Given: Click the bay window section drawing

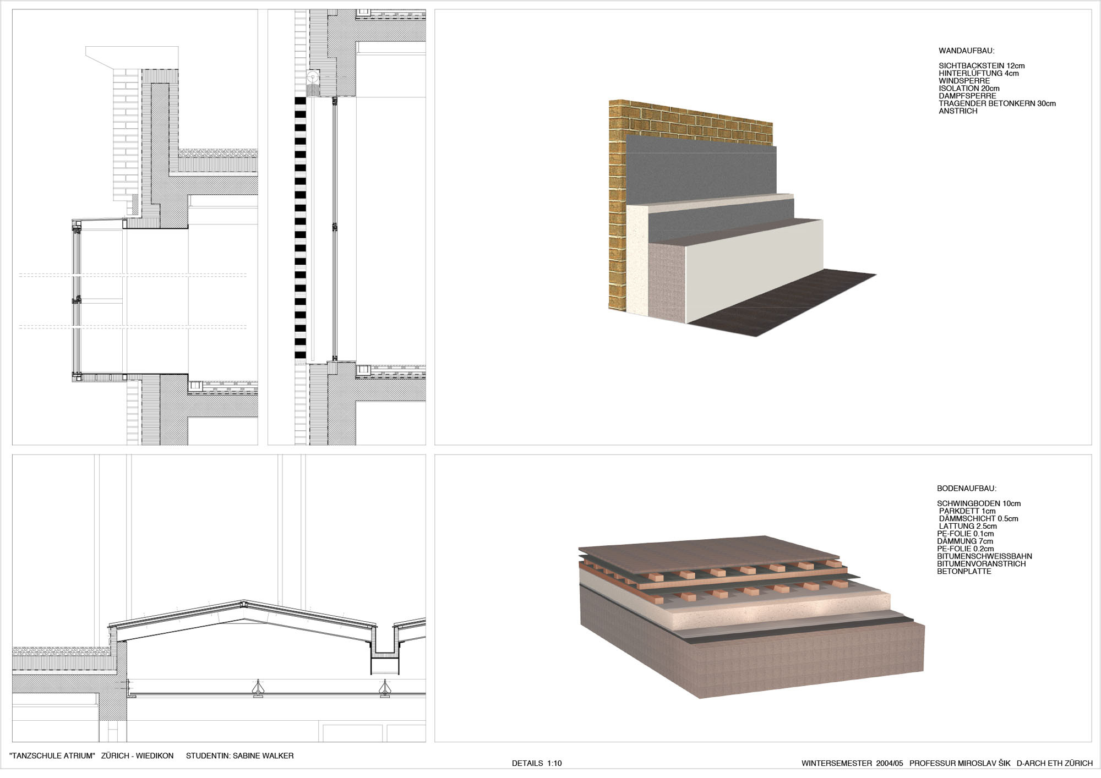Looking at the screenshot, I should click(135, 227).
